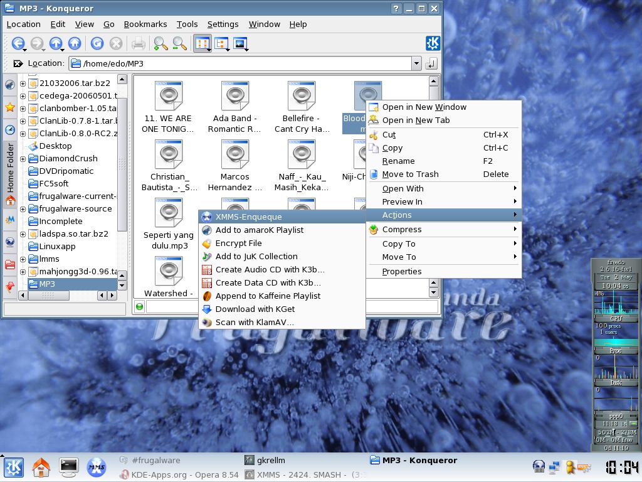Click the digital clock in system tray
The image size is (642, 482).
pos(621,468)
